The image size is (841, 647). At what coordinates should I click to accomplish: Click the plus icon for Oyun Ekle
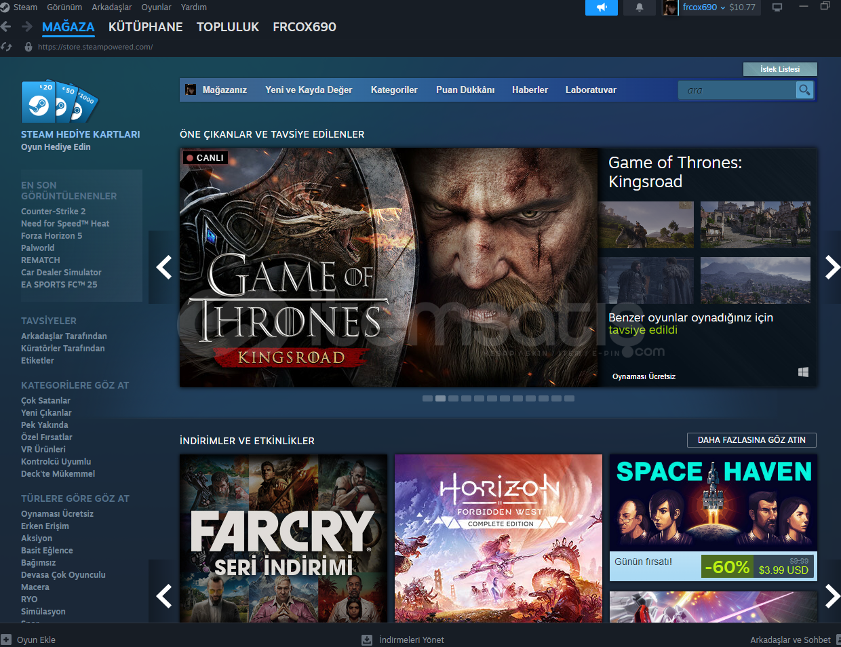pos(6,640)
